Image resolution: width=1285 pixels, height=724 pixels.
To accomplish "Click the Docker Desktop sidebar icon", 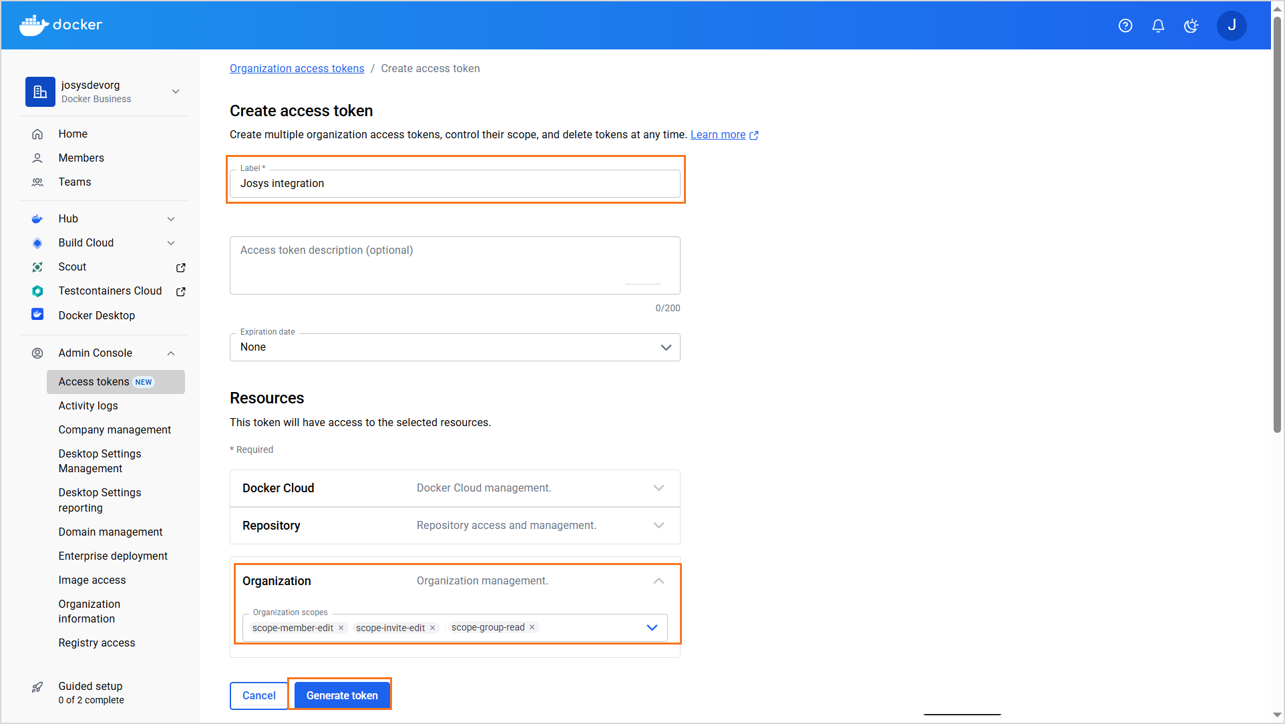I will [37, 315].
